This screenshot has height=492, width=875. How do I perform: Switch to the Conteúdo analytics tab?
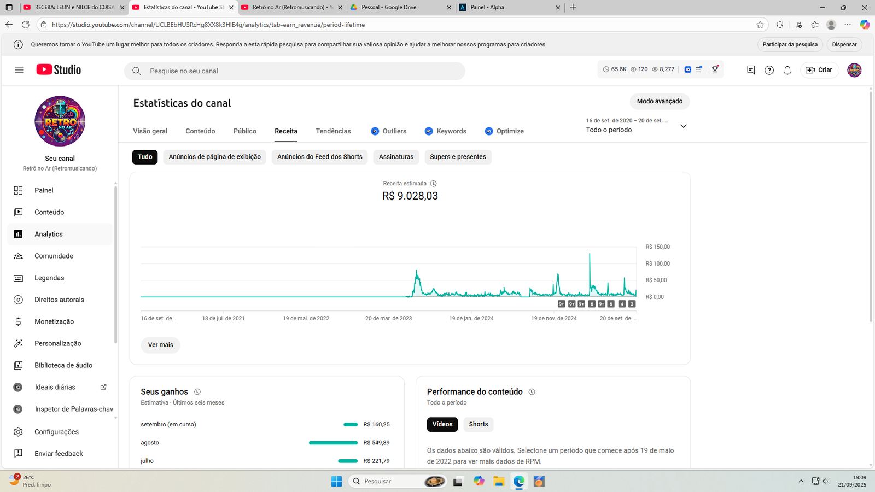(200, 131)
